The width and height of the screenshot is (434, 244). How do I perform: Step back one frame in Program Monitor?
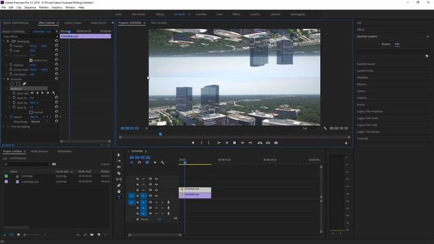(226, 143)
